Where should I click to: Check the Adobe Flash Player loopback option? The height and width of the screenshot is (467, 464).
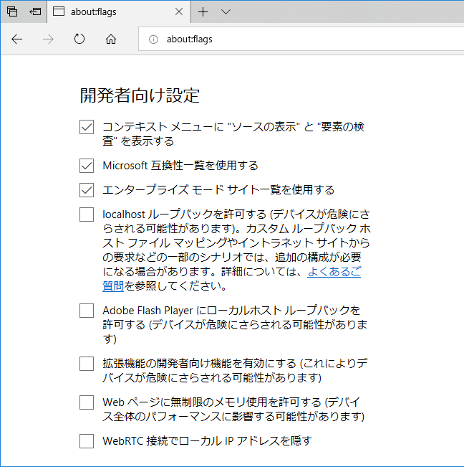[87, 311]
